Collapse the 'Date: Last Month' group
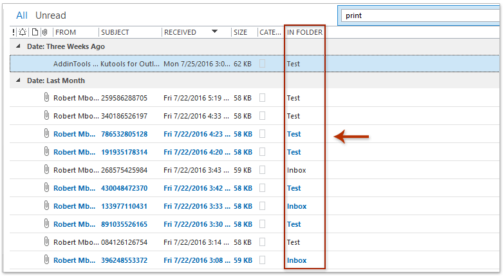The height and width of the screenshot is (277, 504). click(x=19, y=81)
